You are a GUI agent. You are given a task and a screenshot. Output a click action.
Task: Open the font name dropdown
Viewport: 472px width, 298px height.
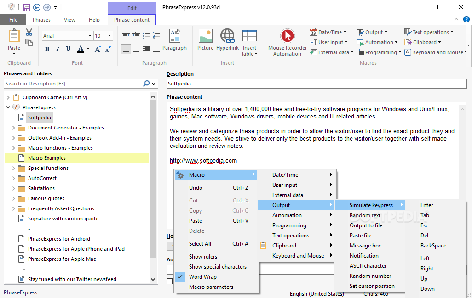coord(90,36)
